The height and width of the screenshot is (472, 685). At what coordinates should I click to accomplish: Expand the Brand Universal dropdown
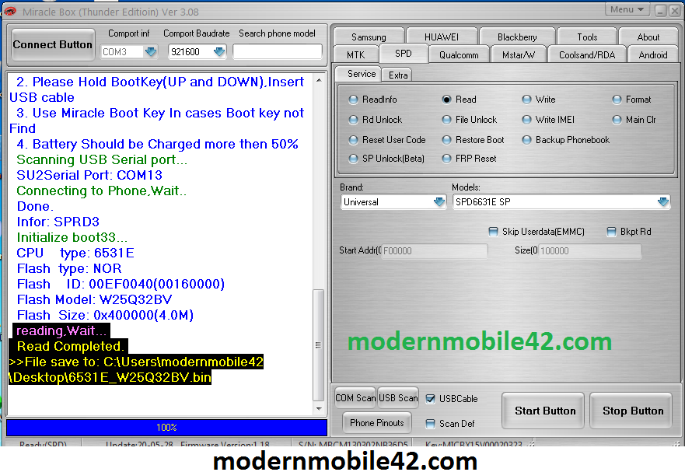[x=439, y=202]
